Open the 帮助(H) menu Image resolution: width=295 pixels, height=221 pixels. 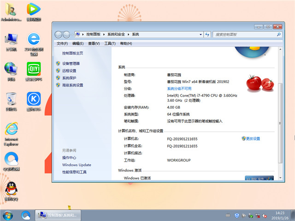tap(126, 43)
